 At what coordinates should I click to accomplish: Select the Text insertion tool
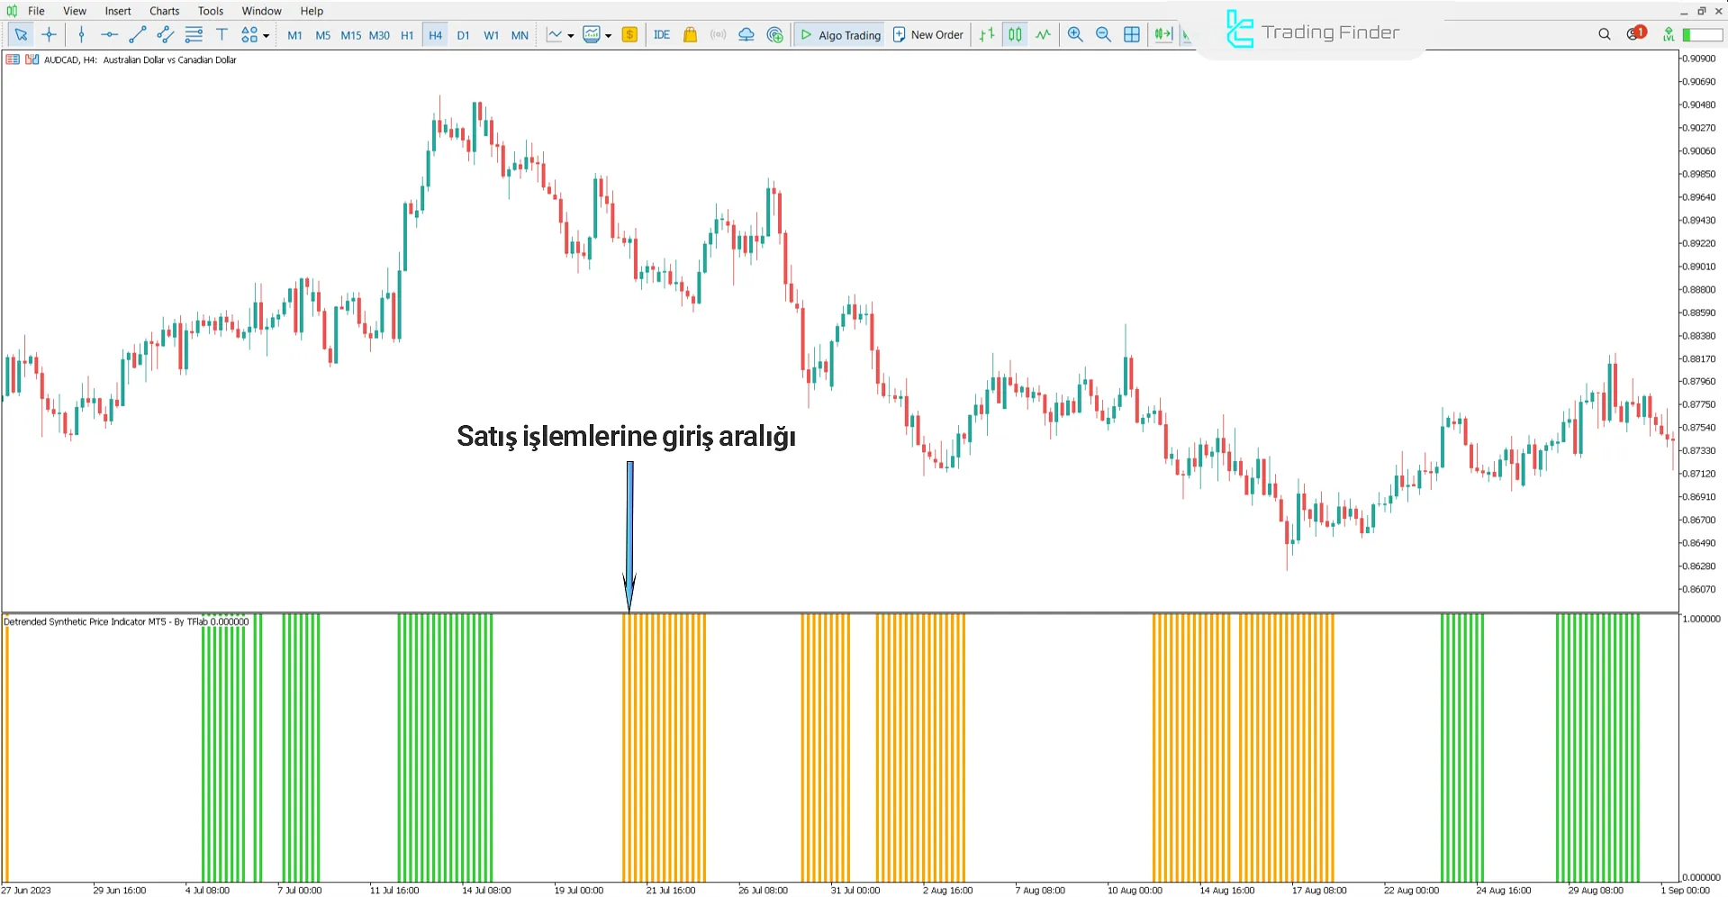coord(222,34)
